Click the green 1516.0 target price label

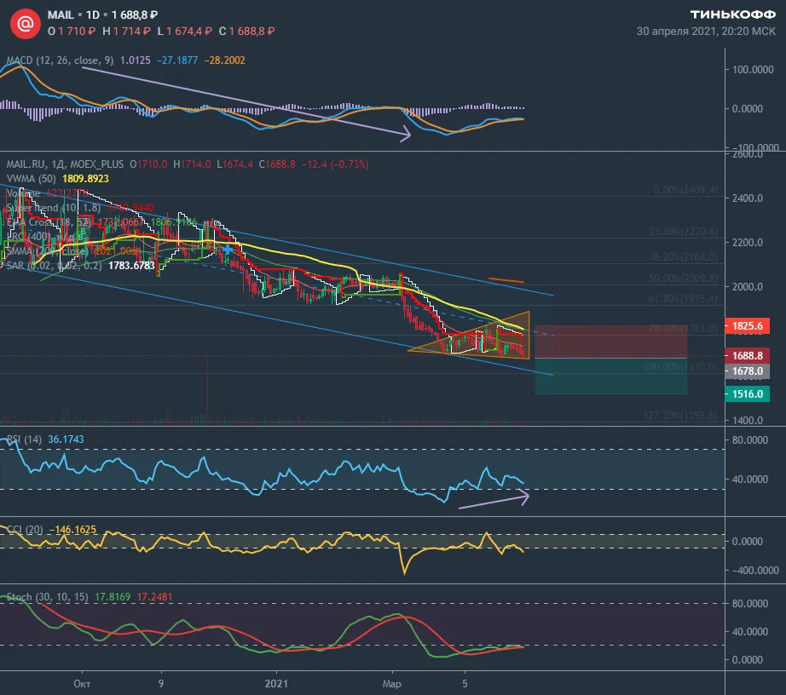748,394
